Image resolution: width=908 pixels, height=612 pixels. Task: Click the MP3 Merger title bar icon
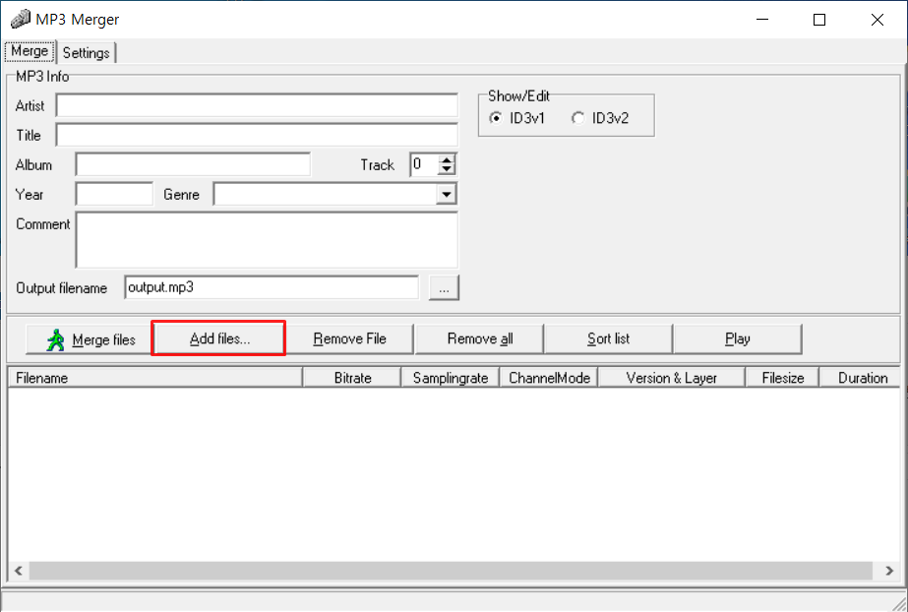pyautogui.click(x=21, y=19)
